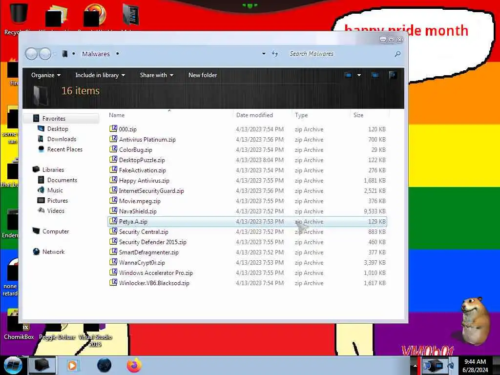
Task: Select the Antivirus Platinum.zip file icon
Action: coord(113,139)
